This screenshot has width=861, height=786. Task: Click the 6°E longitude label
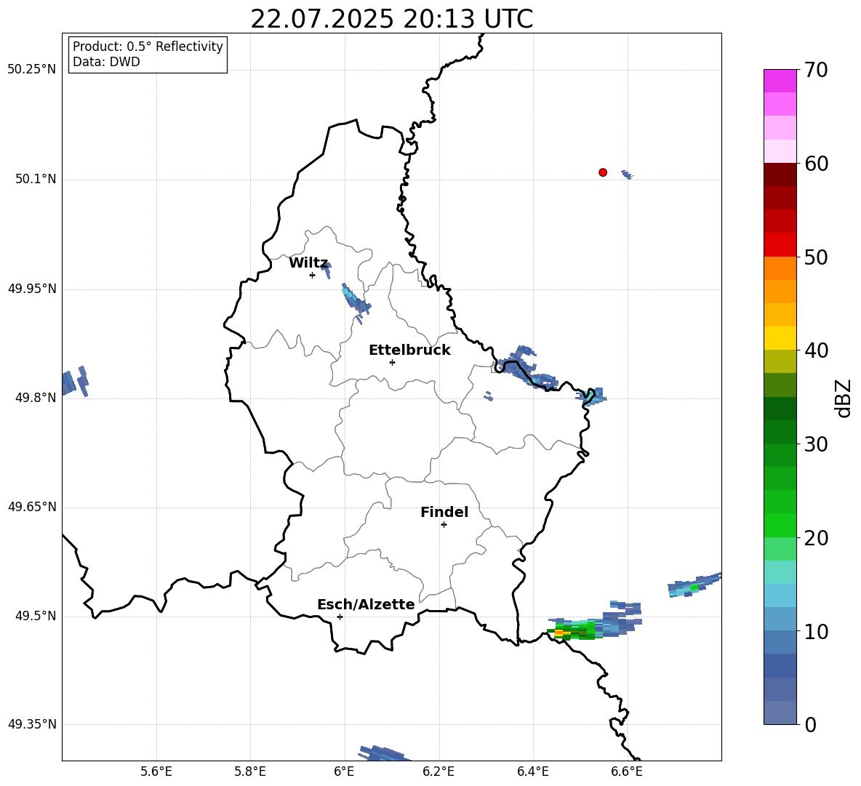[x=344, y=772]
